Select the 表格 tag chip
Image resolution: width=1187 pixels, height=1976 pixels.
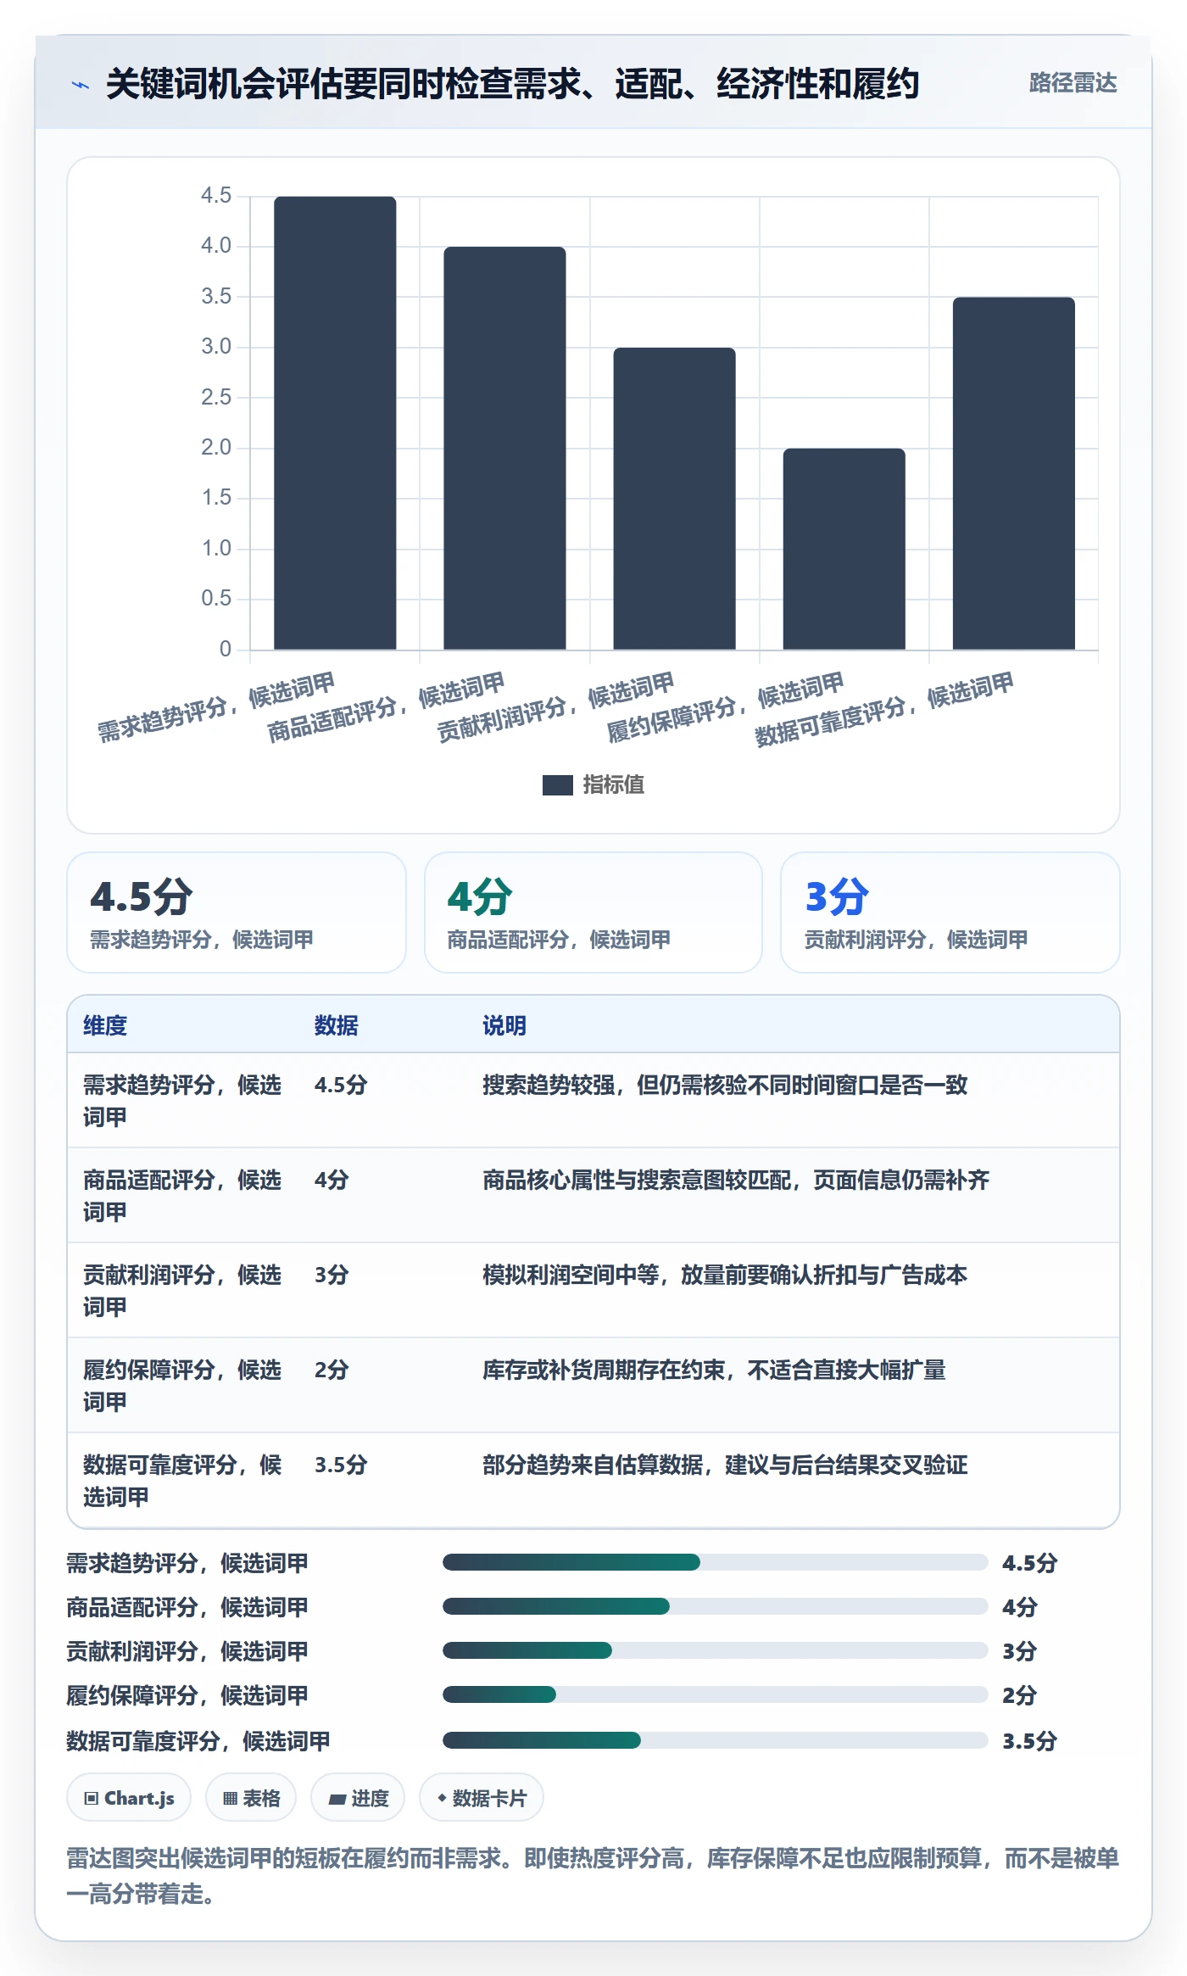click(x=251, y=1797)
